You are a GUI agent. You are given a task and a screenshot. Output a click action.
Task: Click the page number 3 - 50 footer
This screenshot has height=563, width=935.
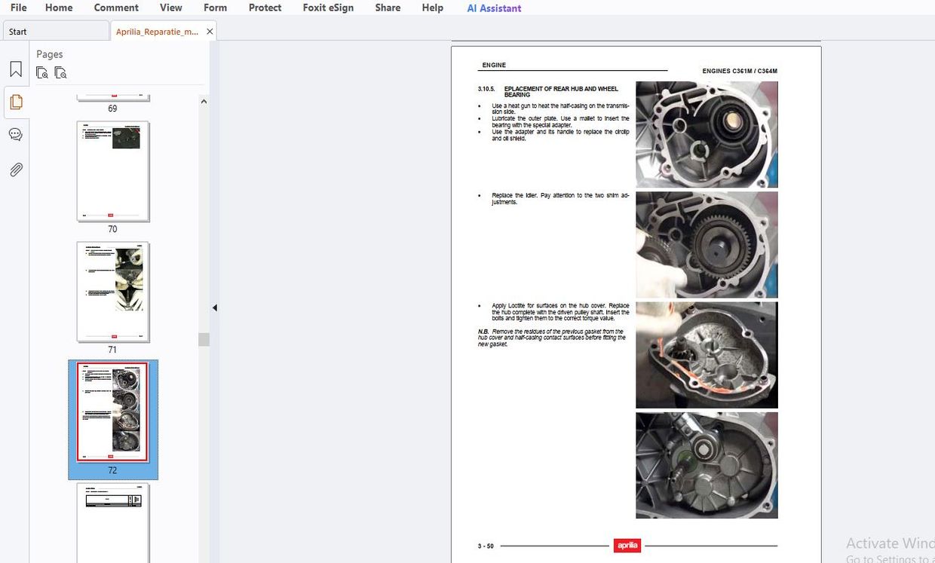486,546
